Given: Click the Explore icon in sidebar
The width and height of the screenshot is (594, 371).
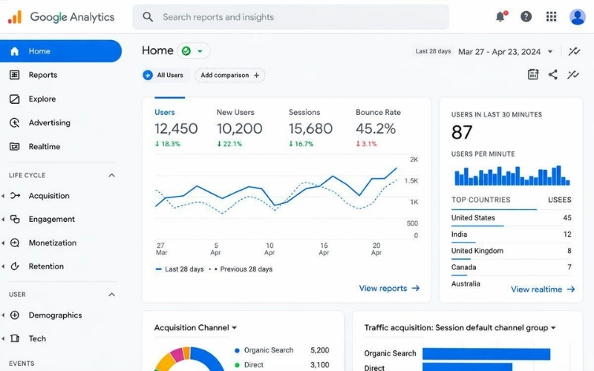Looking at the screenshot, I should point(14,99).
